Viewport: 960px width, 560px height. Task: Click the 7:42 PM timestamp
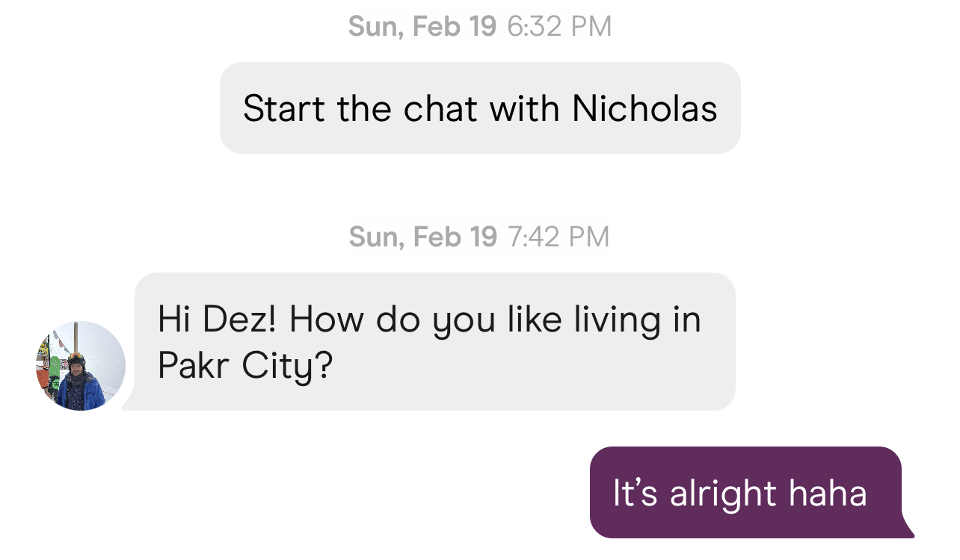pyautogui.click(x=559, y=237)
